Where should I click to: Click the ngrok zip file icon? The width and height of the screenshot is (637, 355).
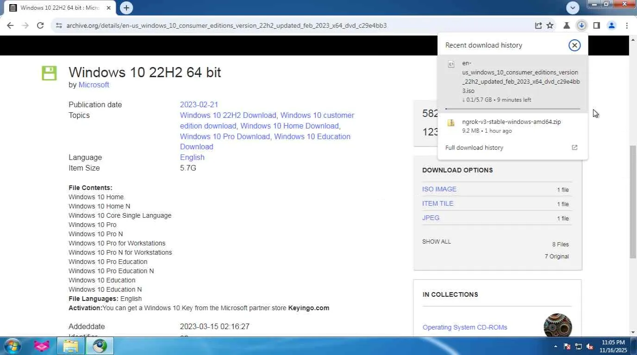[451, 123]
